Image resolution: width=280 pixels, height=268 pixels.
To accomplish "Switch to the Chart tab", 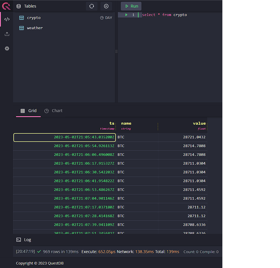I will [x=53, y=111].
